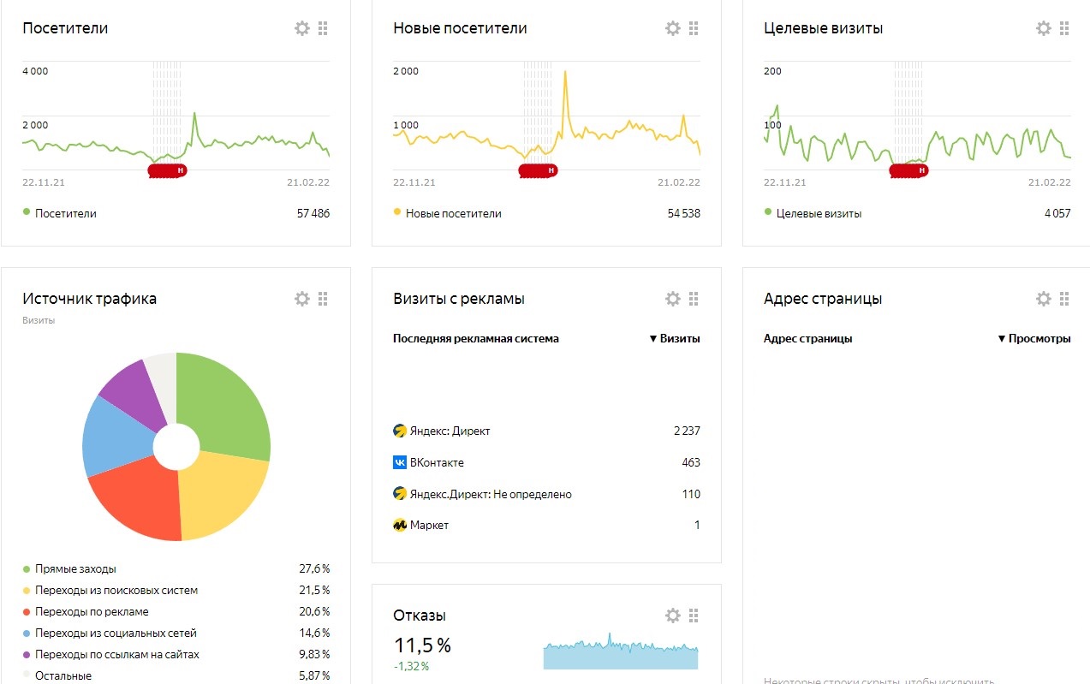Open the Новые посетители widget title

(x=460, y=28)
